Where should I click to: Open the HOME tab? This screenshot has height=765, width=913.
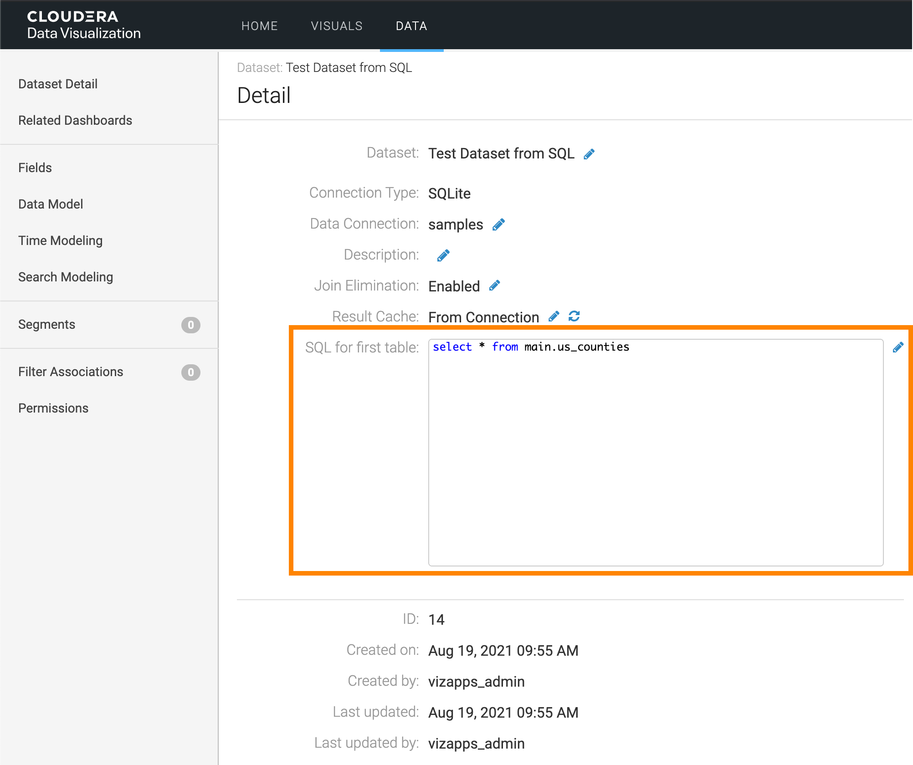tap(259, 26)
